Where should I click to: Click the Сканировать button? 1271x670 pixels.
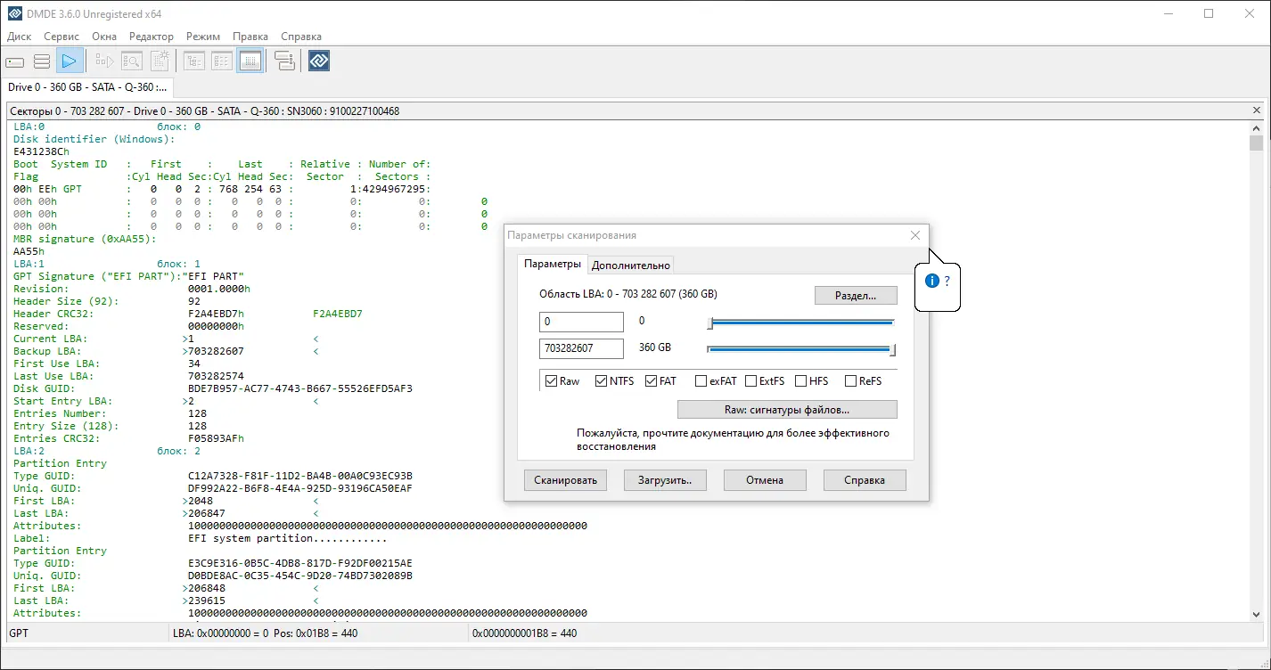565,480
